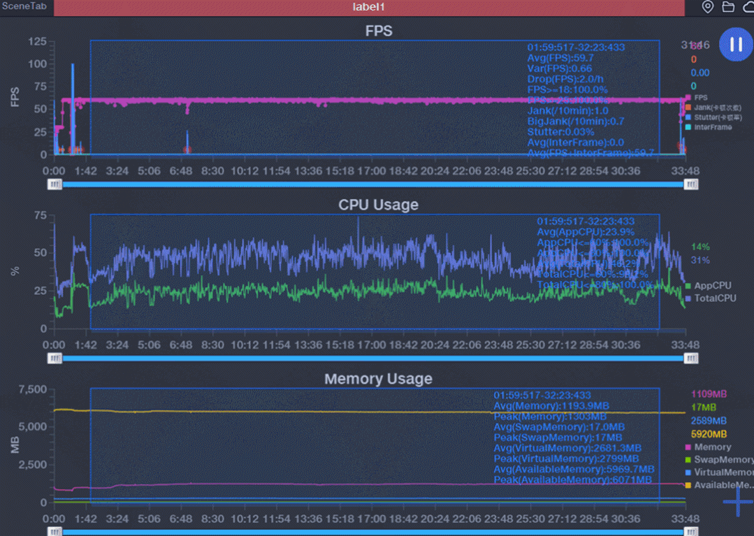Toggle the SwapMemory legend series
The width and height of the screenshot is (754, 536).
click(719, 460)
